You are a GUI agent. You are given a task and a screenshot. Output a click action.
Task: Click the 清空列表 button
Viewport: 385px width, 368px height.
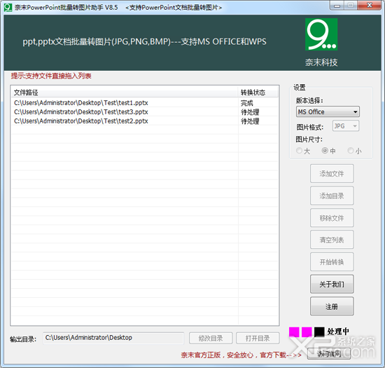point(332,240)
